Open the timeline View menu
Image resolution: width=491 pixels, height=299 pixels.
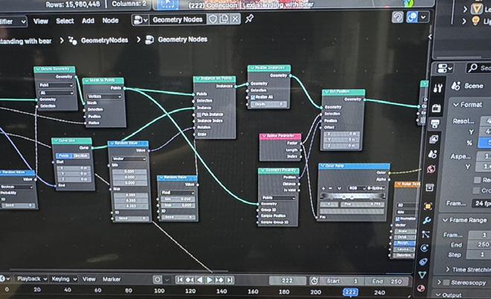[89, 279]
